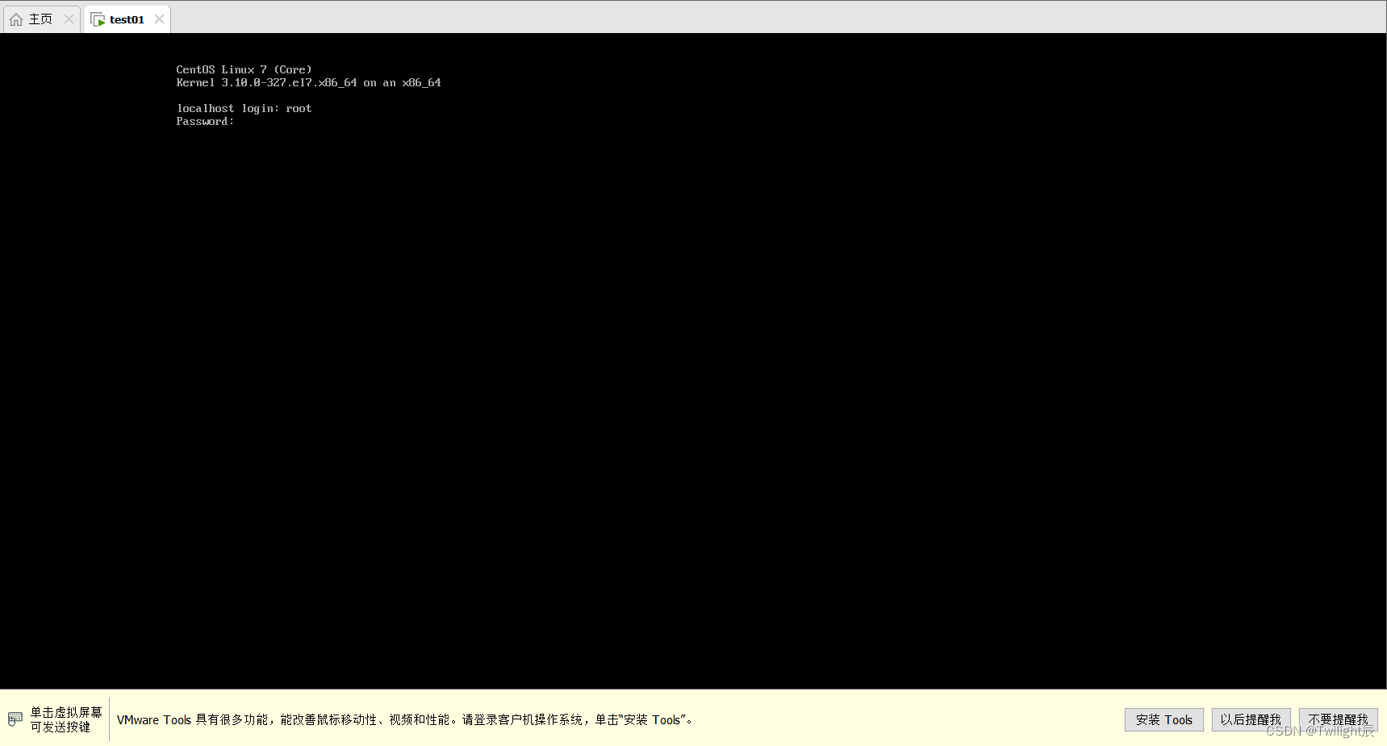The height and width of the screenshot is (746, 1387).
Task: Click the 'CentOS Linux 7 (Core)' text
Action: click(244, 69)
